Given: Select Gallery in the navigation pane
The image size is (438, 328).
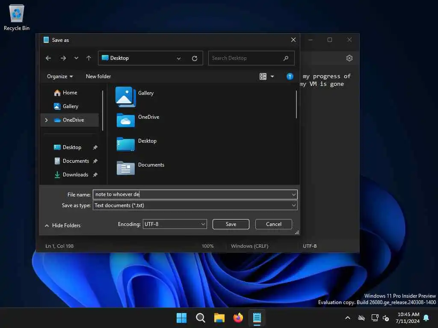Looking at the screenshot, I should [x=70, y=106].
